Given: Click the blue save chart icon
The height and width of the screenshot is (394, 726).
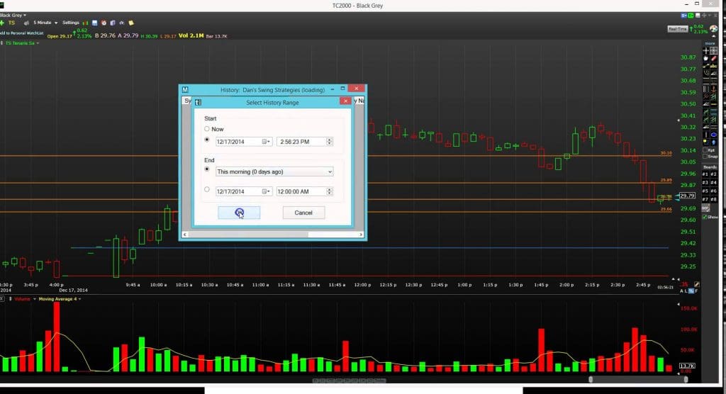Looking at the screenshot, I should tap(95, 23).
